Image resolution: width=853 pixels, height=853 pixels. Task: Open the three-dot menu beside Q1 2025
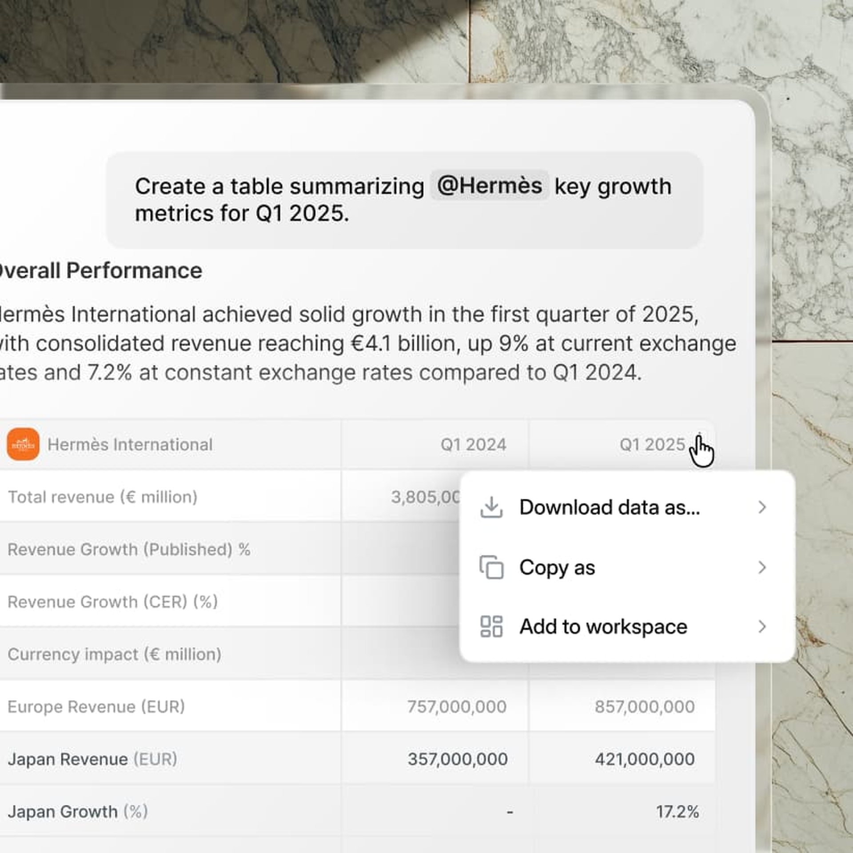[699, 444]
